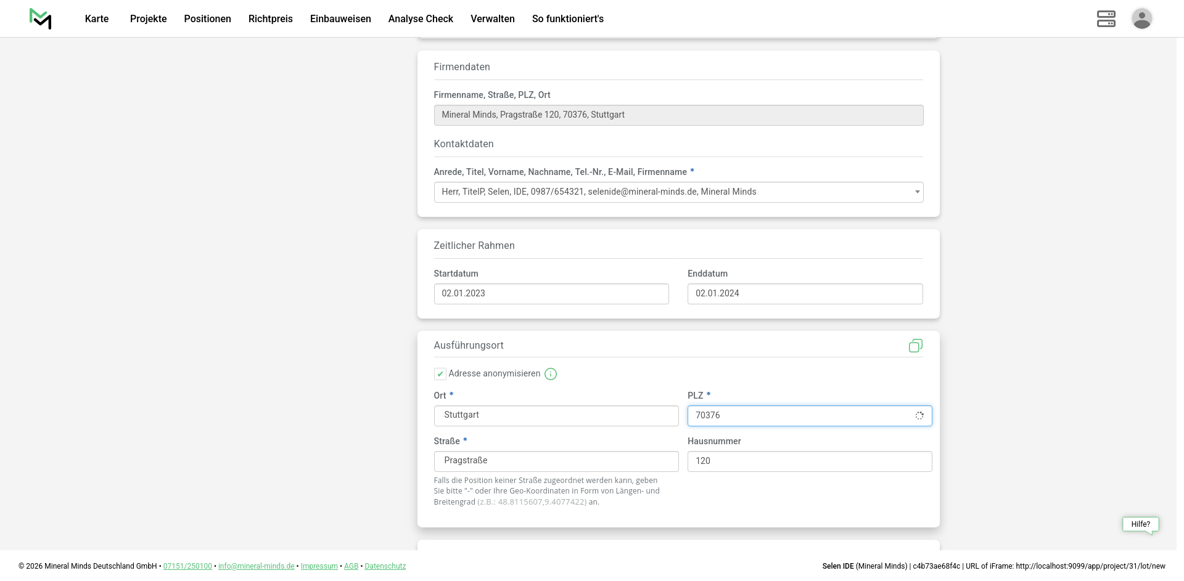Go to the Analyse Check menu
1184x581 pixels.
click(421, 18)
